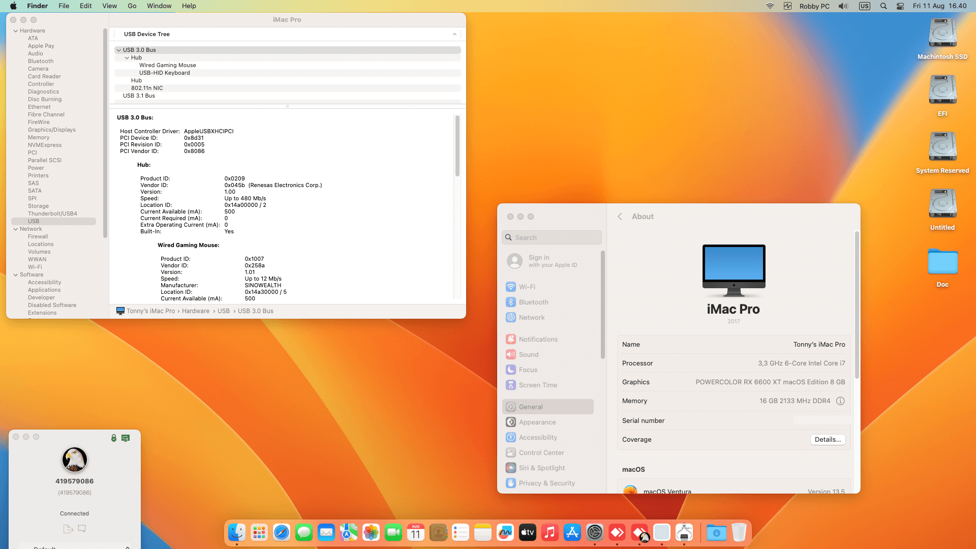Open System Information chip icon in Dock
This screenshot has width=976, height=549.
point(684,532)
